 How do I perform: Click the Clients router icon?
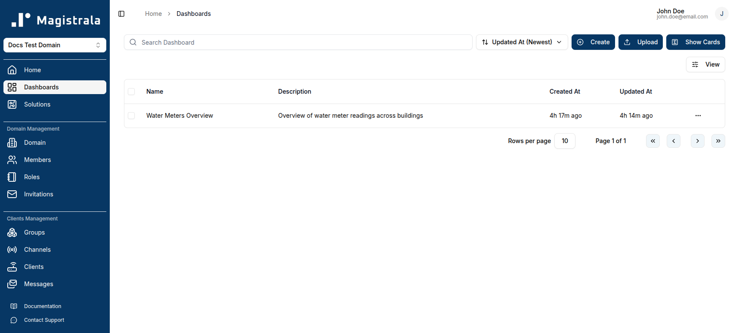[x=12, y=267]
